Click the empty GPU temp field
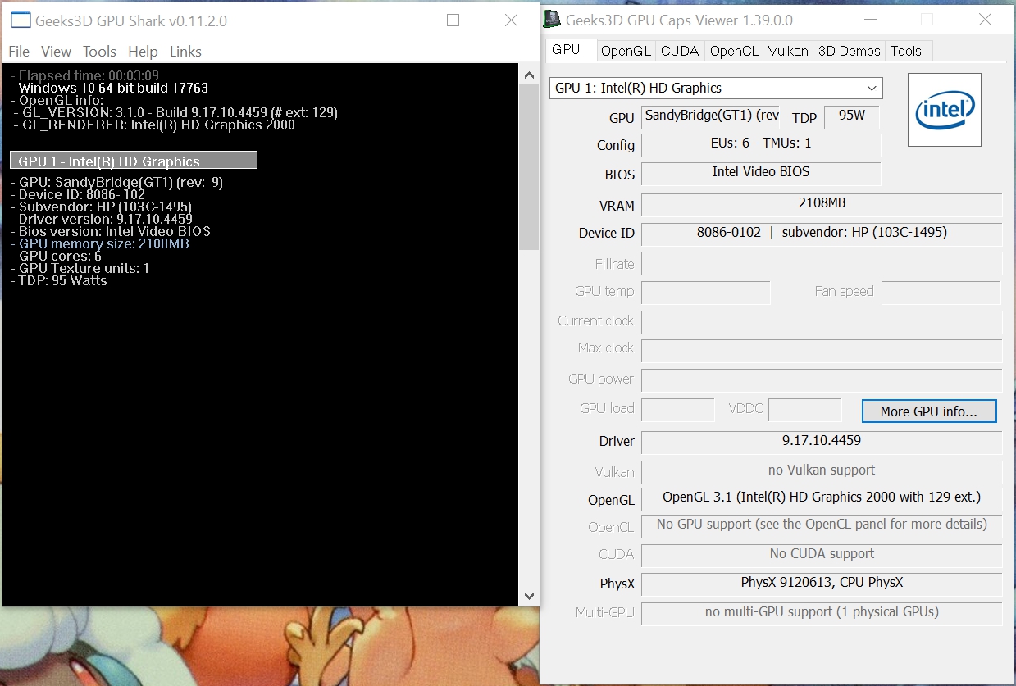The image size is (1016, 686). tap(706, 293)
